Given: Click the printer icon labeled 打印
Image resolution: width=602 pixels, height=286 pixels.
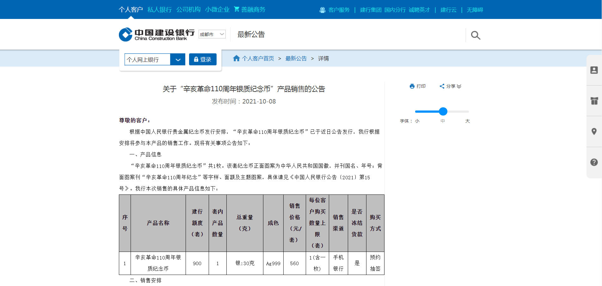Looking at the screenshot, I should [412, 86].
